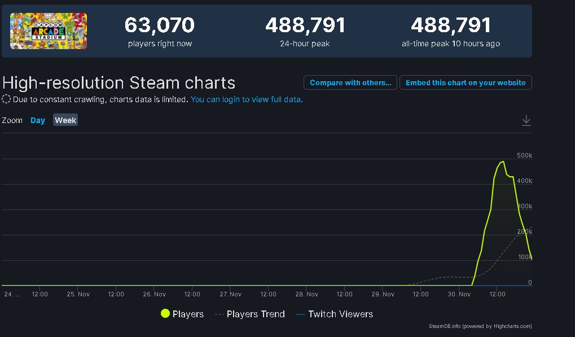Click the 25. Nov date axis label

[x=78, y=294]
